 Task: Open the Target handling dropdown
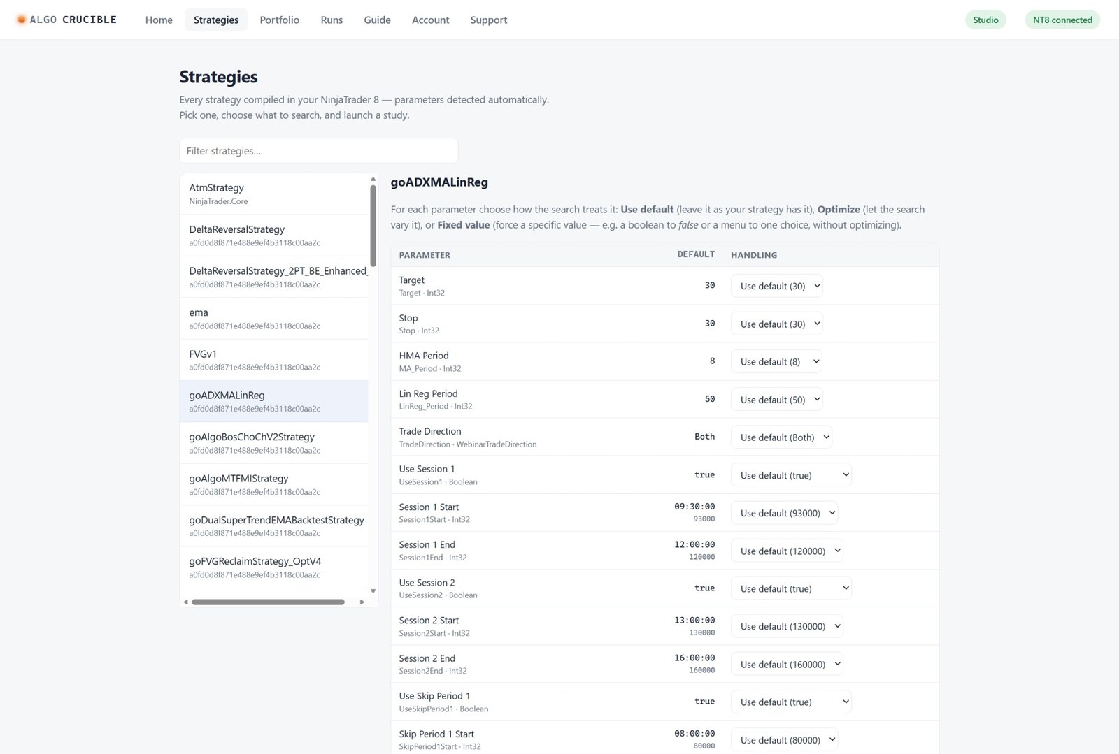point(776,286)
